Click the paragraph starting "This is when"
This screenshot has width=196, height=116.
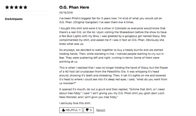[114, 75]
